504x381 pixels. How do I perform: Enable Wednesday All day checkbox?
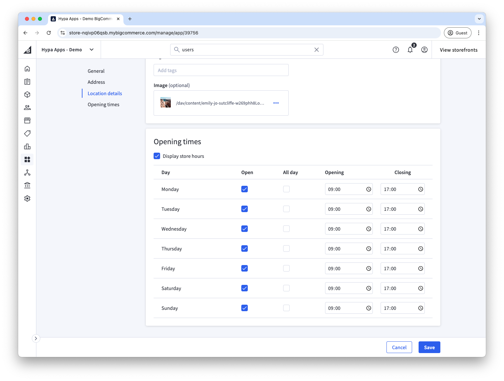(x=286, y=229)
